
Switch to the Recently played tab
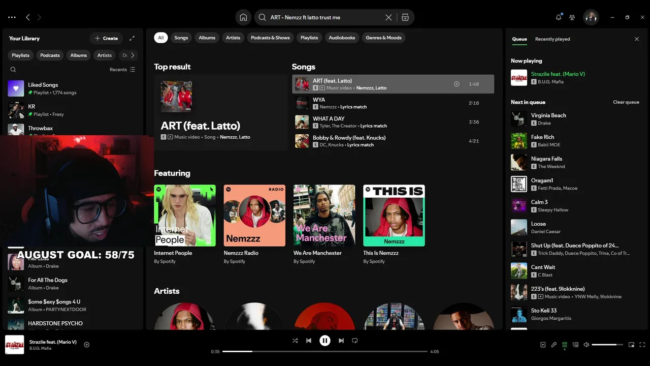click(552, 39)
